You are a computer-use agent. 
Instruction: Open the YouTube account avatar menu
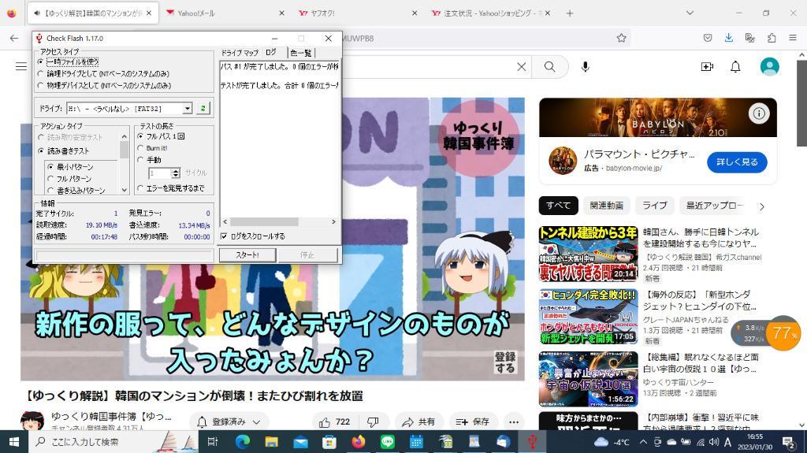[769, 66]
